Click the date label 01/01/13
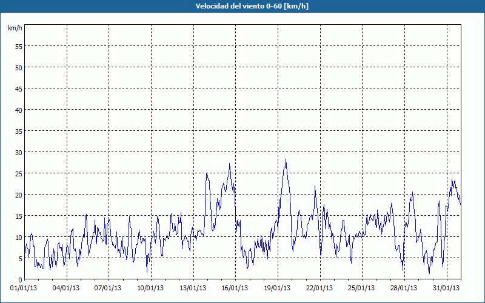 24,288
